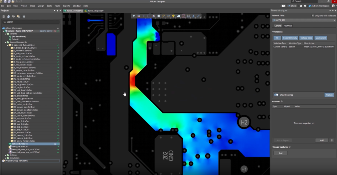Open project options gear in Projects panel
This screenshot has width=337, height=175.
click(24, 16)
